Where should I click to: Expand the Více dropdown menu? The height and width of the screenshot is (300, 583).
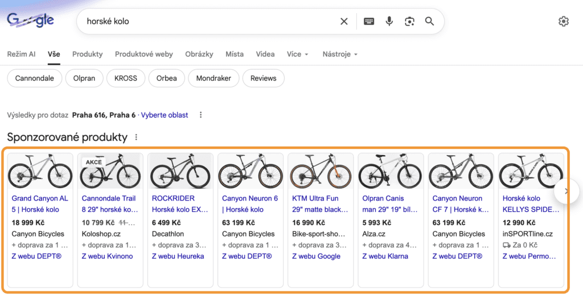click(297, 54)
